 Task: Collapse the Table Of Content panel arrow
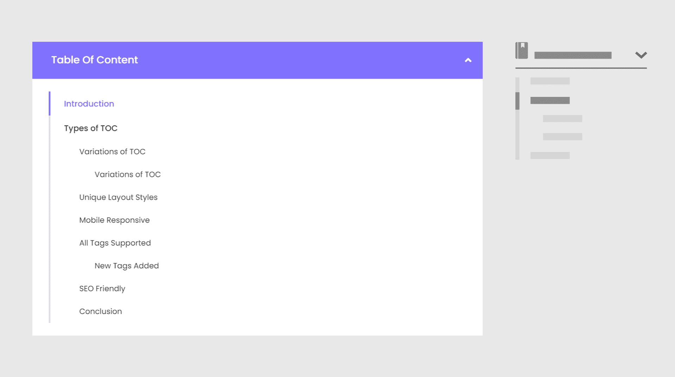(x=468, y=60)
